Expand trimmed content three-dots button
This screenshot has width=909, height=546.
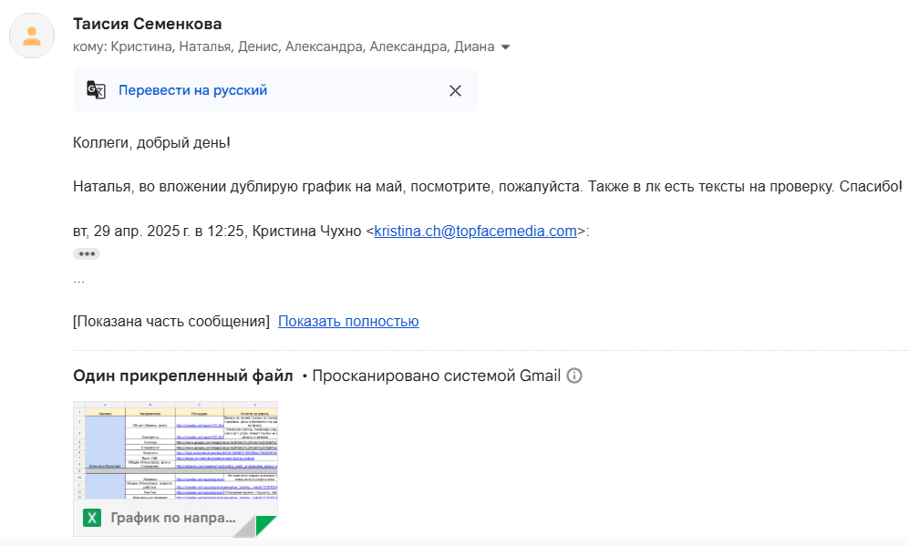87,254
